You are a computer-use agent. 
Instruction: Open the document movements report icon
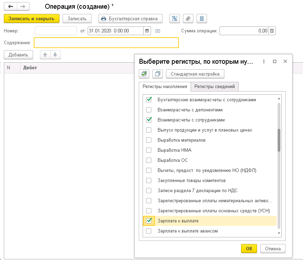202,18
